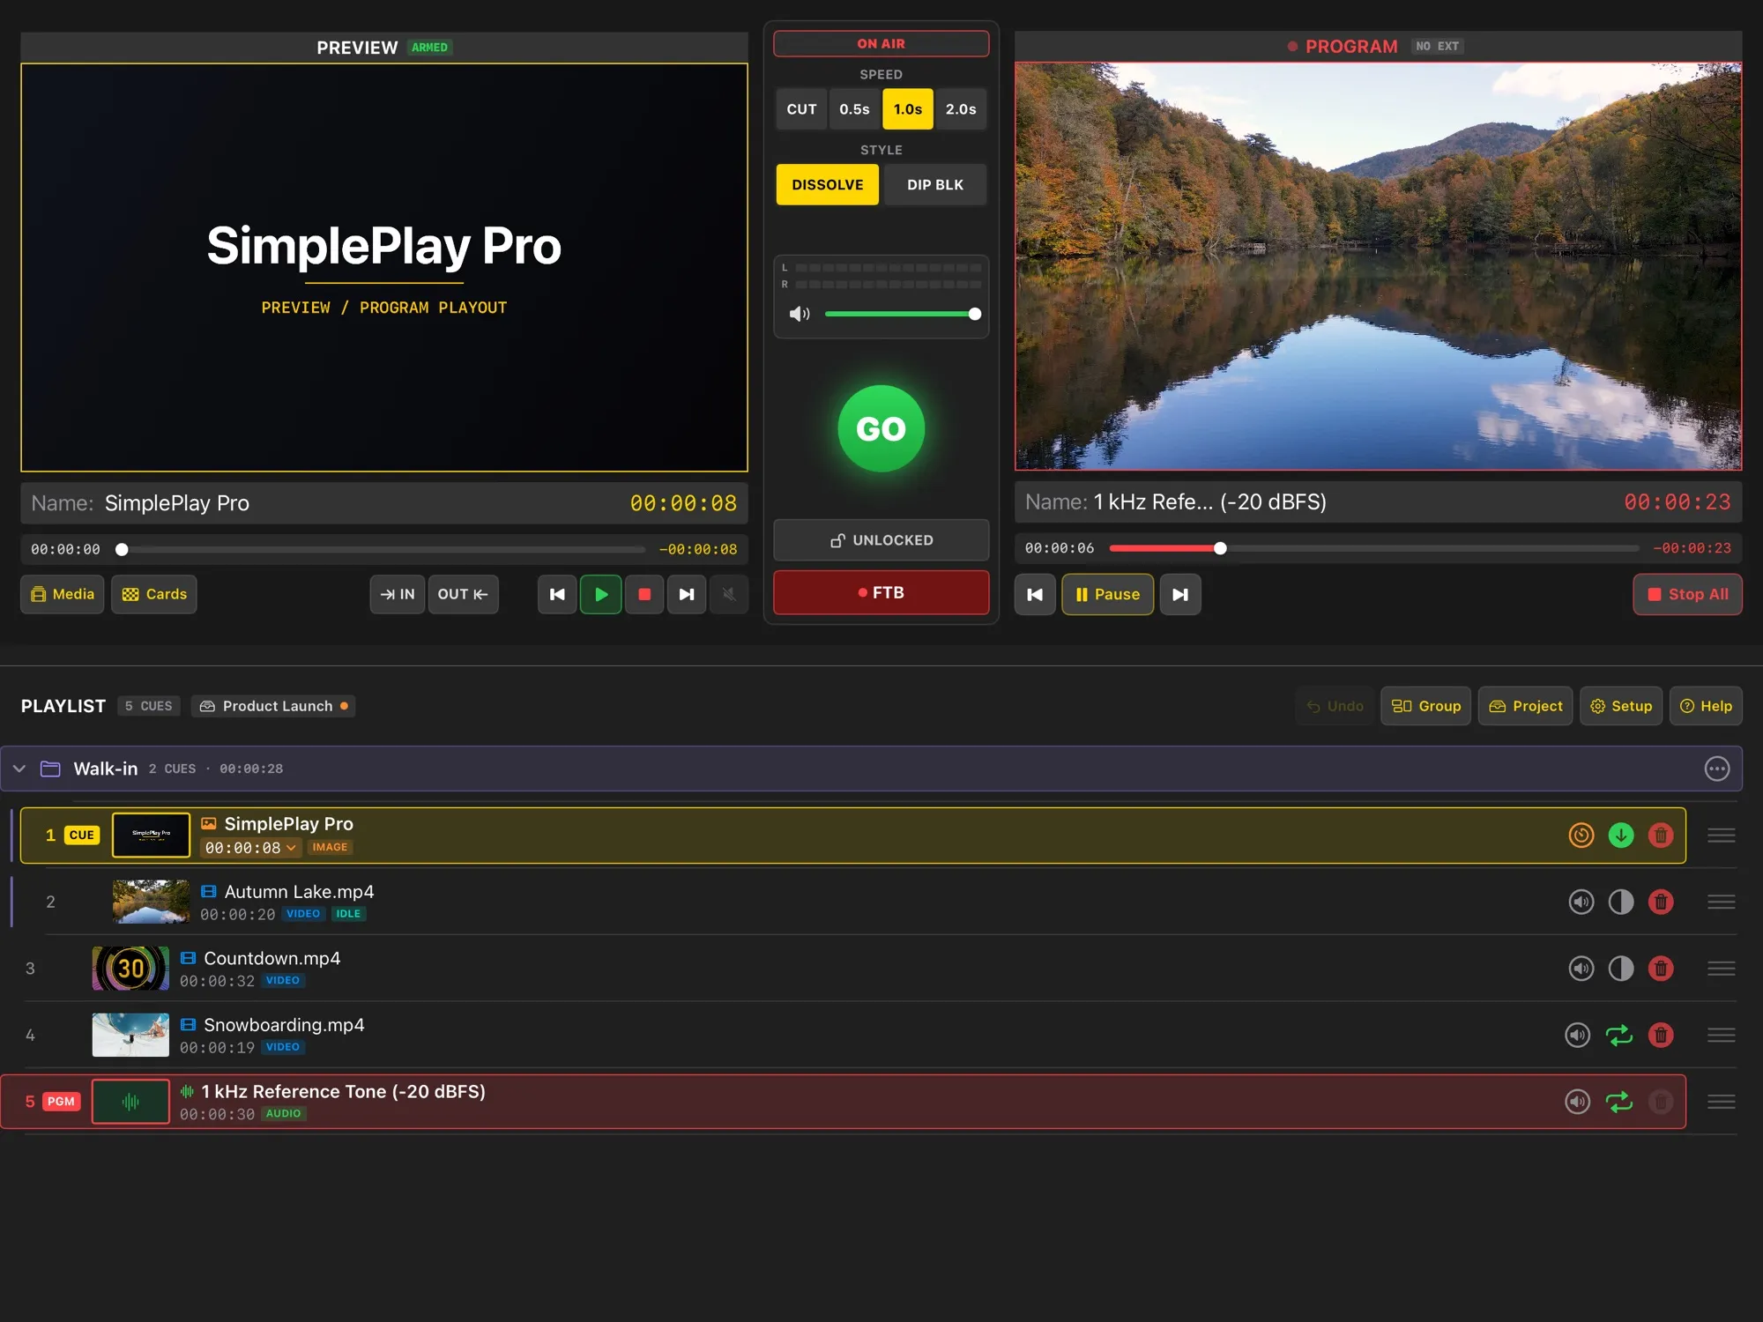Open Walk-in group options menu
The width and height of the screenshot is (1763, 1322).
tap(1716, 769)
